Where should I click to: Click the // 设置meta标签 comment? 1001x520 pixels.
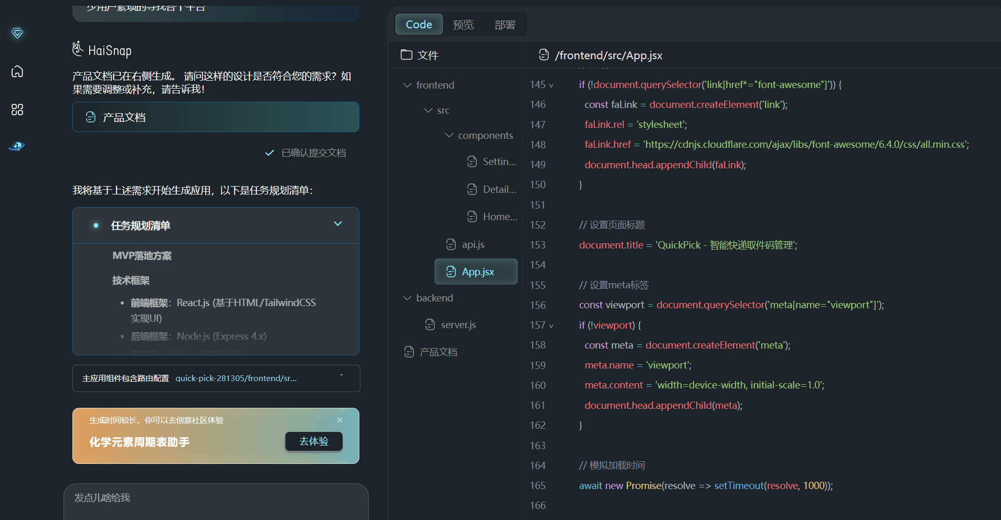[614, 285]
